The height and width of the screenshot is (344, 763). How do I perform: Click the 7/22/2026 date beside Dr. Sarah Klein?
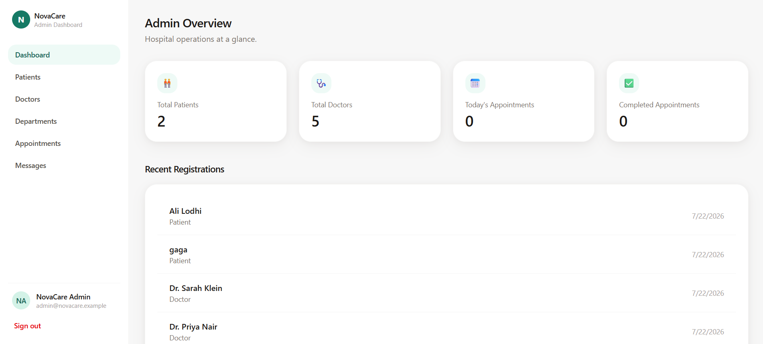[x=708, y=293]
